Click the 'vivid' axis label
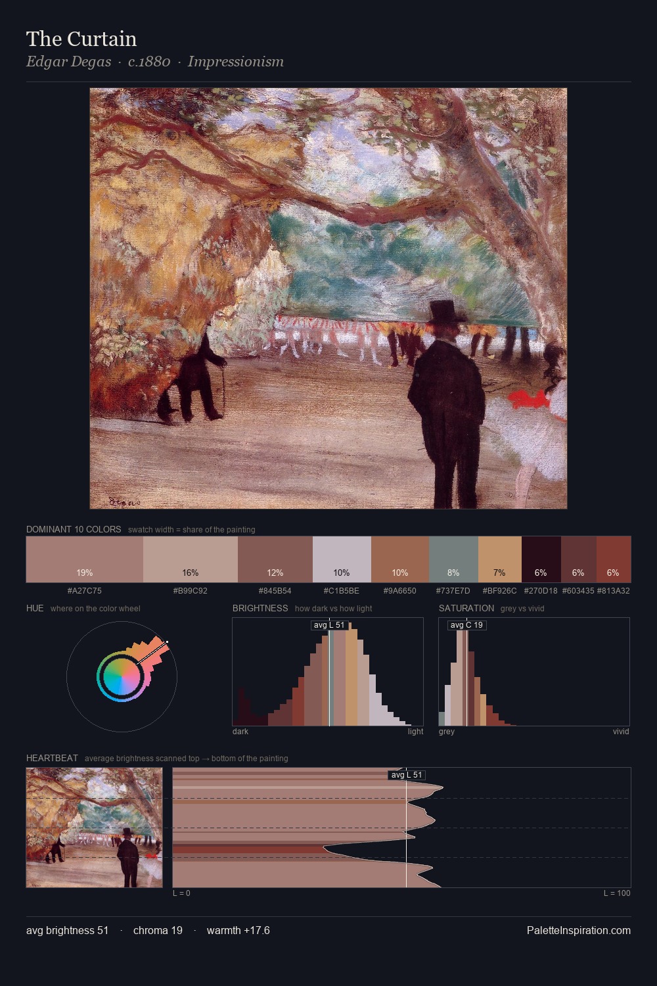This screenshot has width=657, height=986. (621, 732)
